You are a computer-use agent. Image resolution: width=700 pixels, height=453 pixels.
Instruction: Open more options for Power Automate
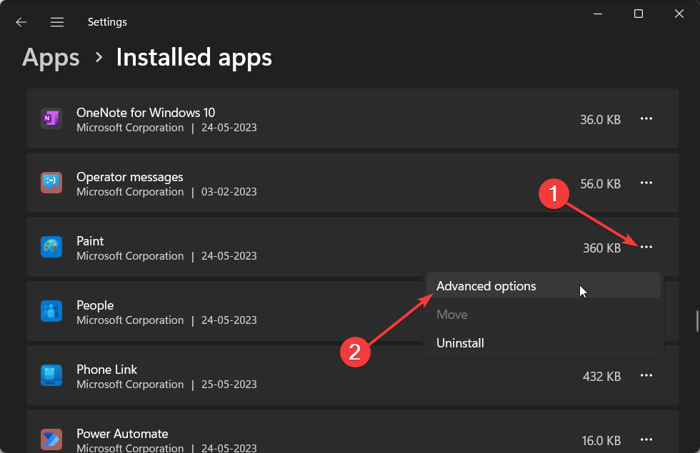pyautogui.click(x=646, y=439)
